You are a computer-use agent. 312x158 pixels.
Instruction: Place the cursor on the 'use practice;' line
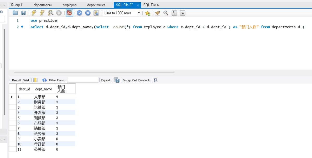tap(45, 20)
